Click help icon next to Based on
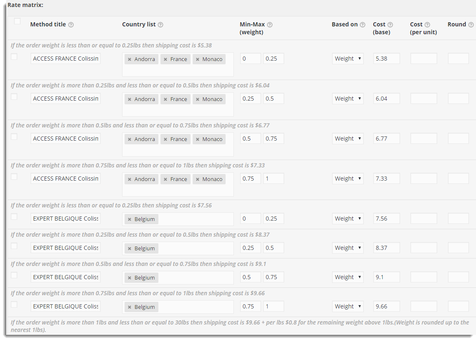 pos(363,25)
